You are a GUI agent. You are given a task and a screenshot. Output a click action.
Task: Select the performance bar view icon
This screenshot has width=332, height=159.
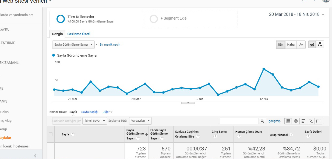click(x=303, y=121)
